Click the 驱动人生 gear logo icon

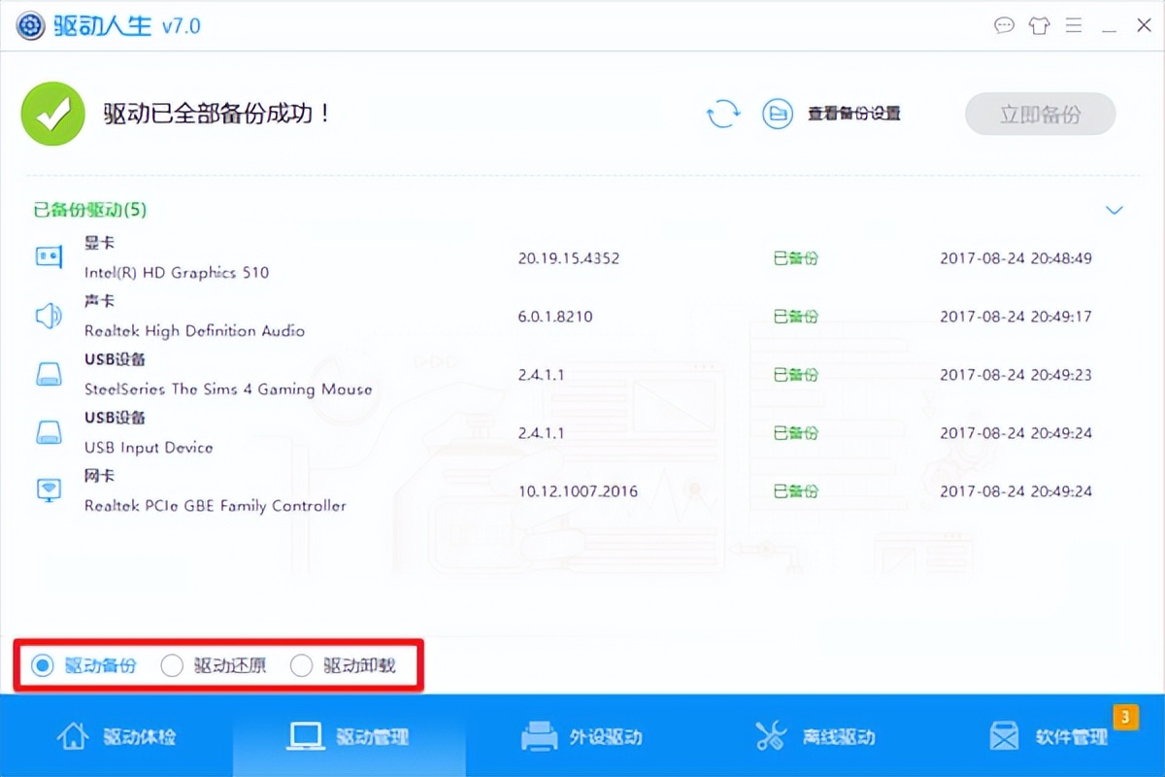[x=31, y=26]
